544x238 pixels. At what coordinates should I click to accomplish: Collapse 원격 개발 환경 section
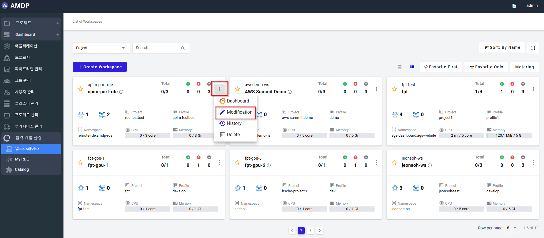[x=31, y=138]
